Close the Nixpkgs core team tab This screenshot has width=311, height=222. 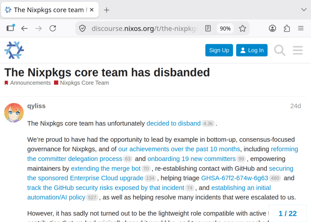(x=92, y=10)
